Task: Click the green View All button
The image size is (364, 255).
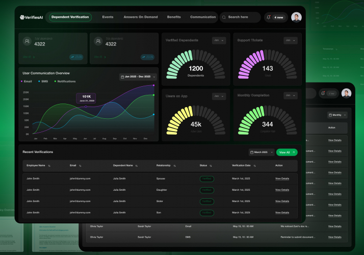Action: [287, 152]
